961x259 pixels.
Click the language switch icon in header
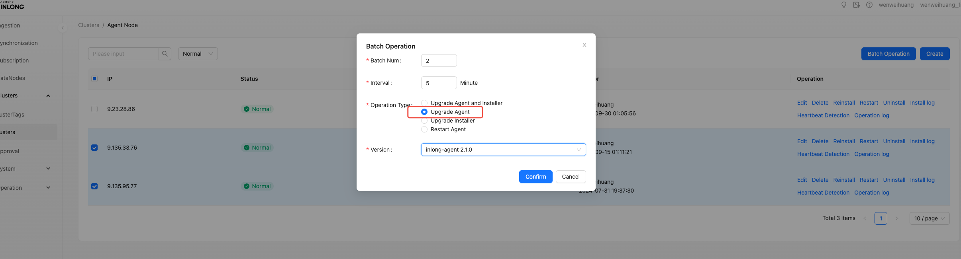[856, 5]
